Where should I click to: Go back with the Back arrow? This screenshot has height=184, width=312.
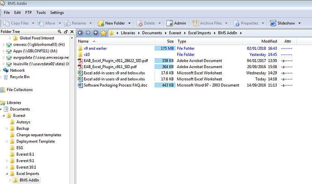(x=80, y=33)
